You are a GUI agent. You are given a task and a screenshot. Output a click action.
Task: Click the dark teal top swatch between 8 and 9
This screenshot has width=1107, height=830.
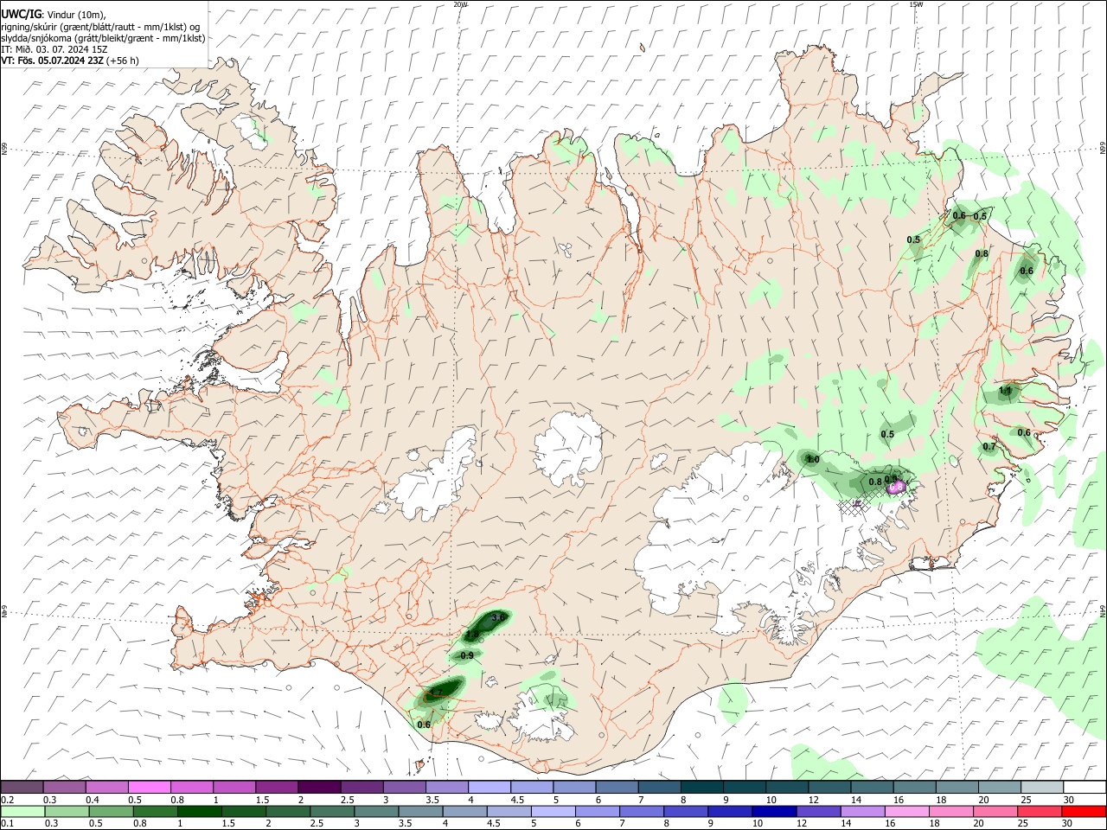[x=702, y=787]
